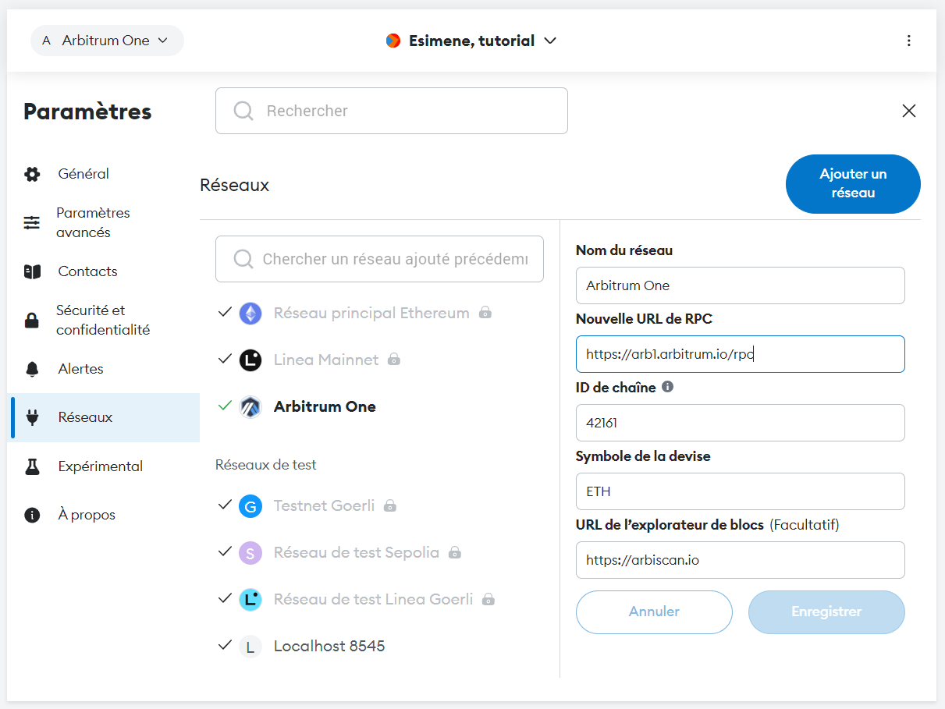The image size is (945, 709).
Task: Click the Enregistrer button
Action: pos(826,612)
